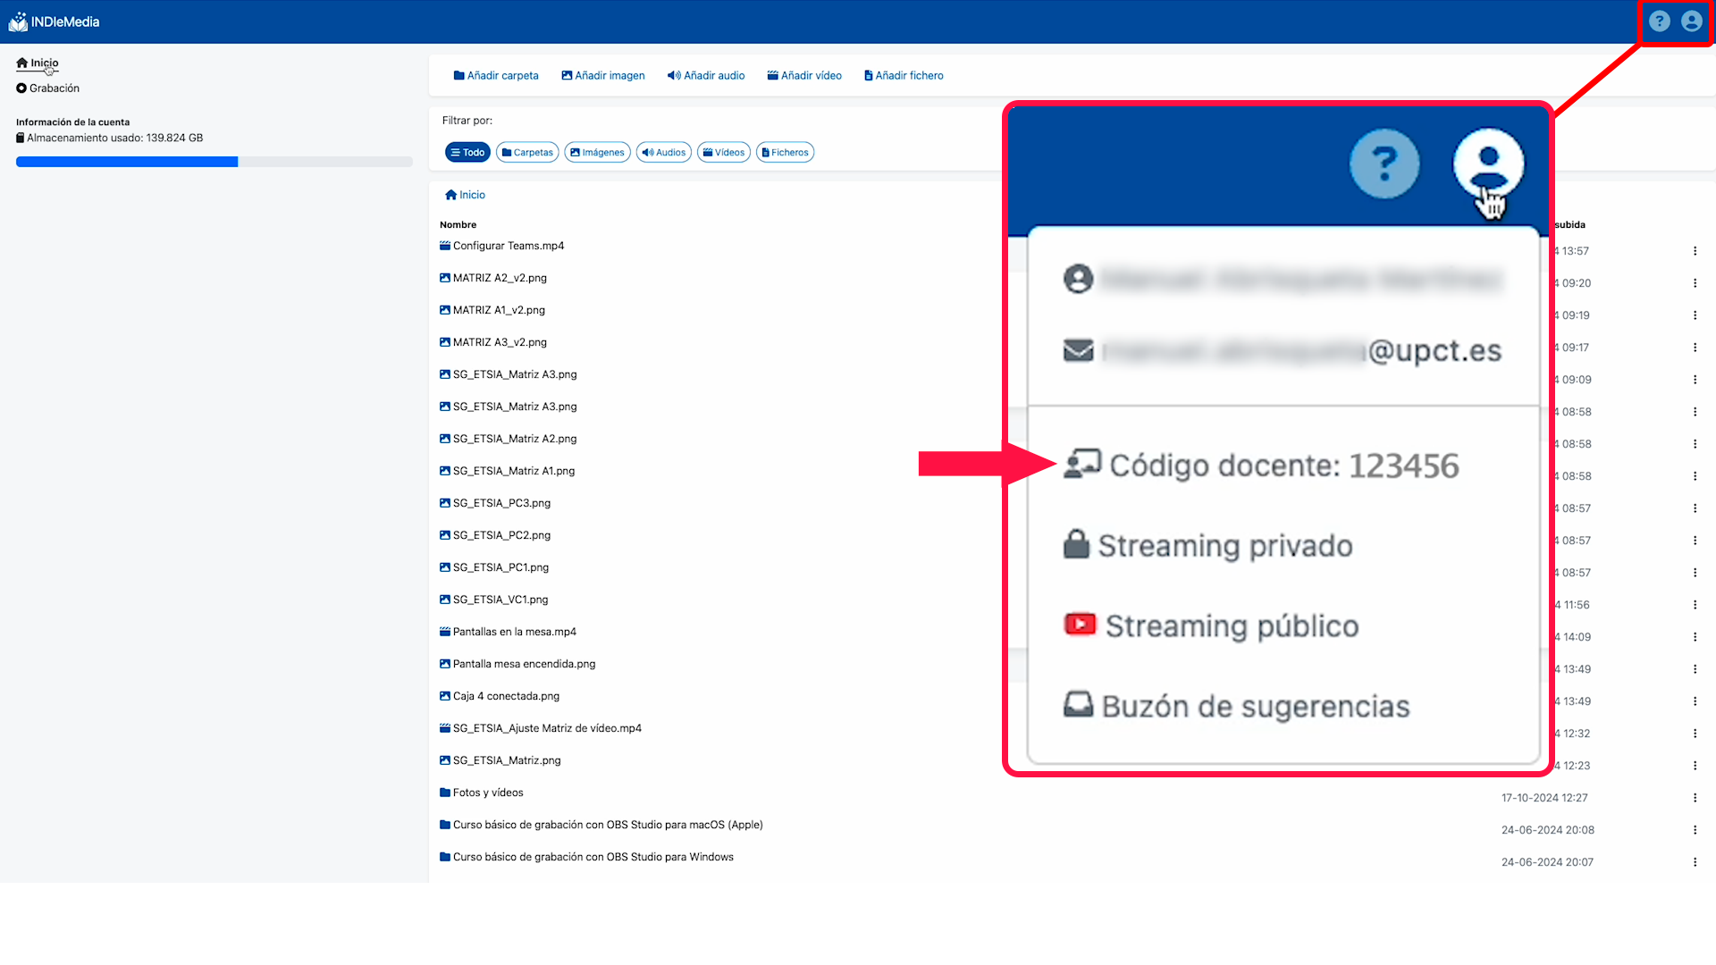This screenshot has width=1716, height=965.
Task: Open SG_ETSIA_Ajuste Matriz de vídeo.mp4
Action: 540,728
